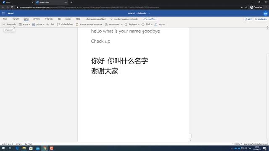Click the New Comment speech-bubble icon

58,24
